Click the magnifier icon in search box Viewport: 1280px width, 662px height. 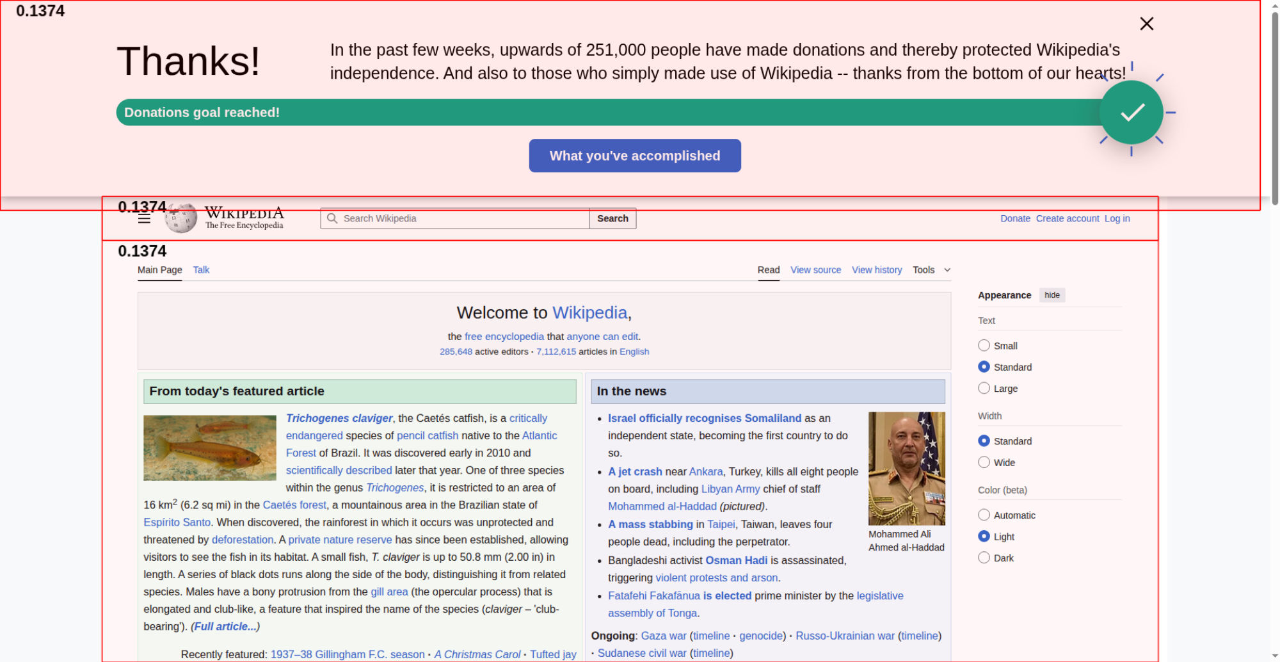(332, 218)
